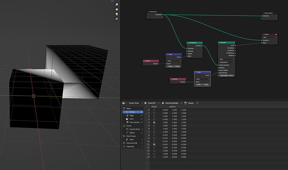This screenshot has height=170, width=288.
Task: Click the Instances icon
Action: pyautogui.click(x=124, y=147)
